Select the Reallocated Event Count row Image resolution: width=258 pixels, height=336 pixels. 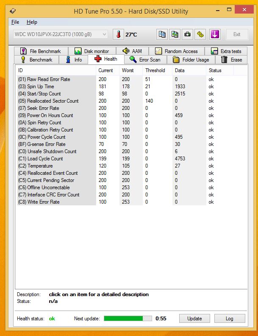125,173
